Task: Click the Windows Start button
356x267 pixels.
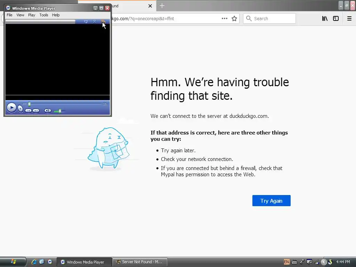Action: 13,262
